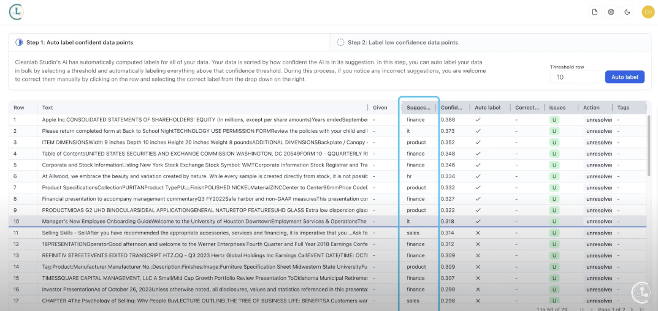Click the green U issue badge in row 12
Image resolution: width=658 pixels, height=311 pixels.
click(554, 244)
